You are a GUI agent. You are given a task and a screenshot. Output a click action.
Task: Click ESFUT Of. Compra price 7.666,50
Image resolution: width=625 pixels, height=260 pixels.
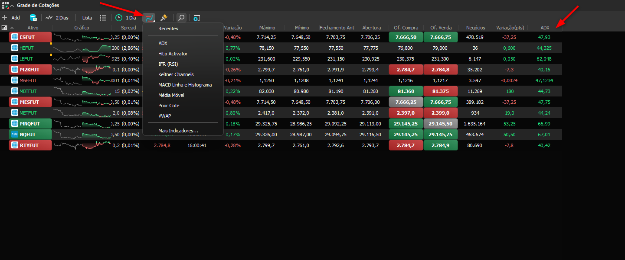coord(406,37)
